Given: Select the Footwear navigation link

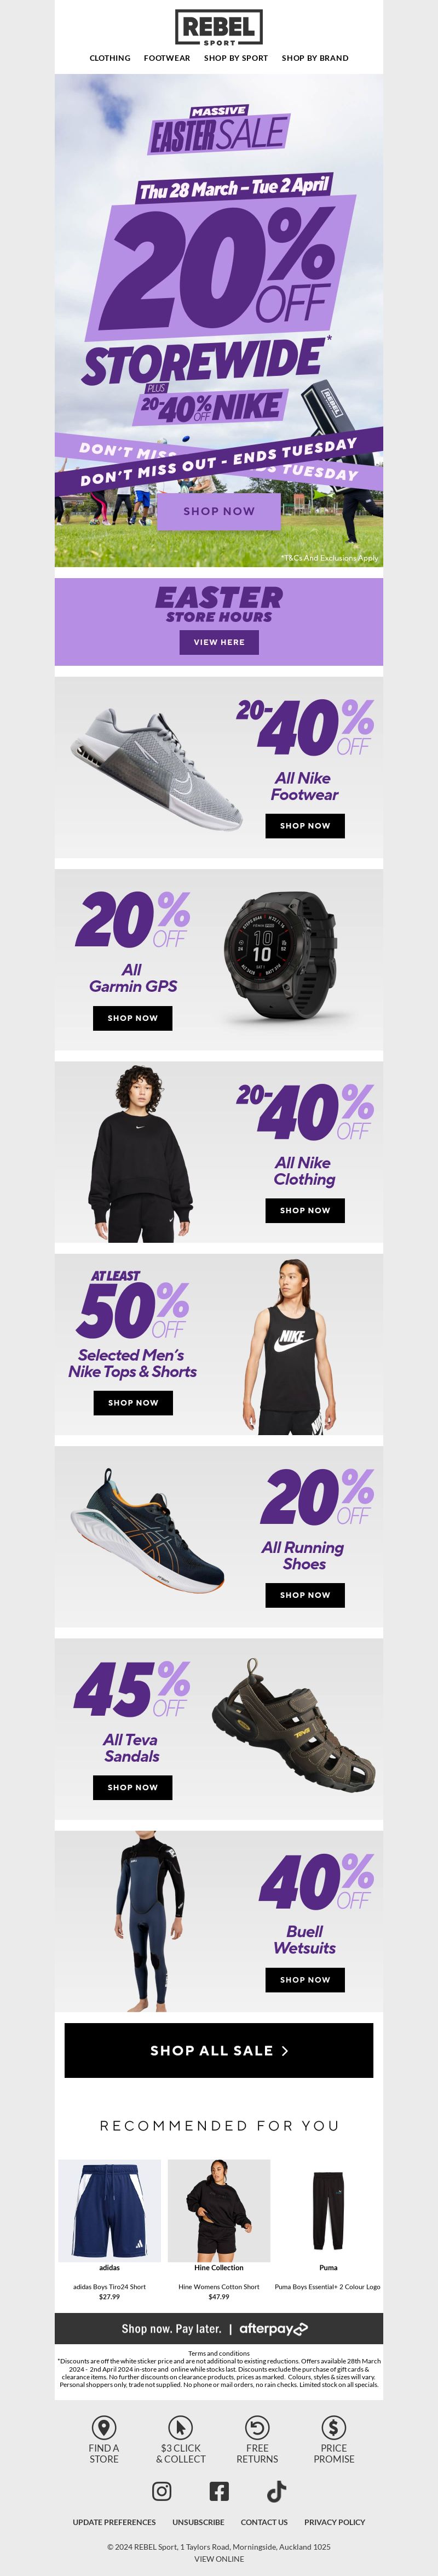Looking at the screenshot, I should click(x=167, y=58).
